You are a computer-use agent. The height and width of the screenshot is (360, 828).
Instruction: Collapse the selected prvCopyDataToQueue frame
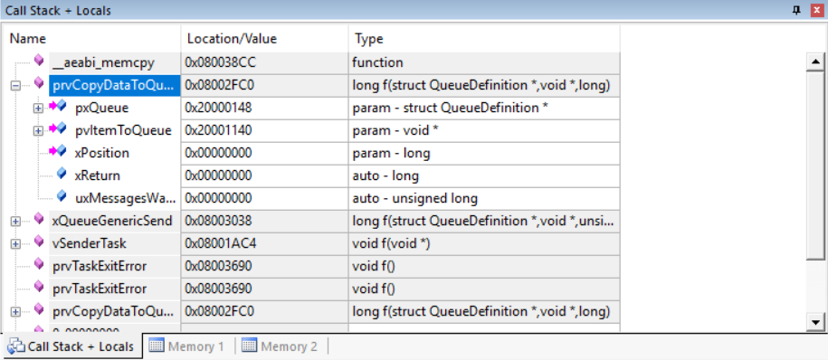(15, 85)
